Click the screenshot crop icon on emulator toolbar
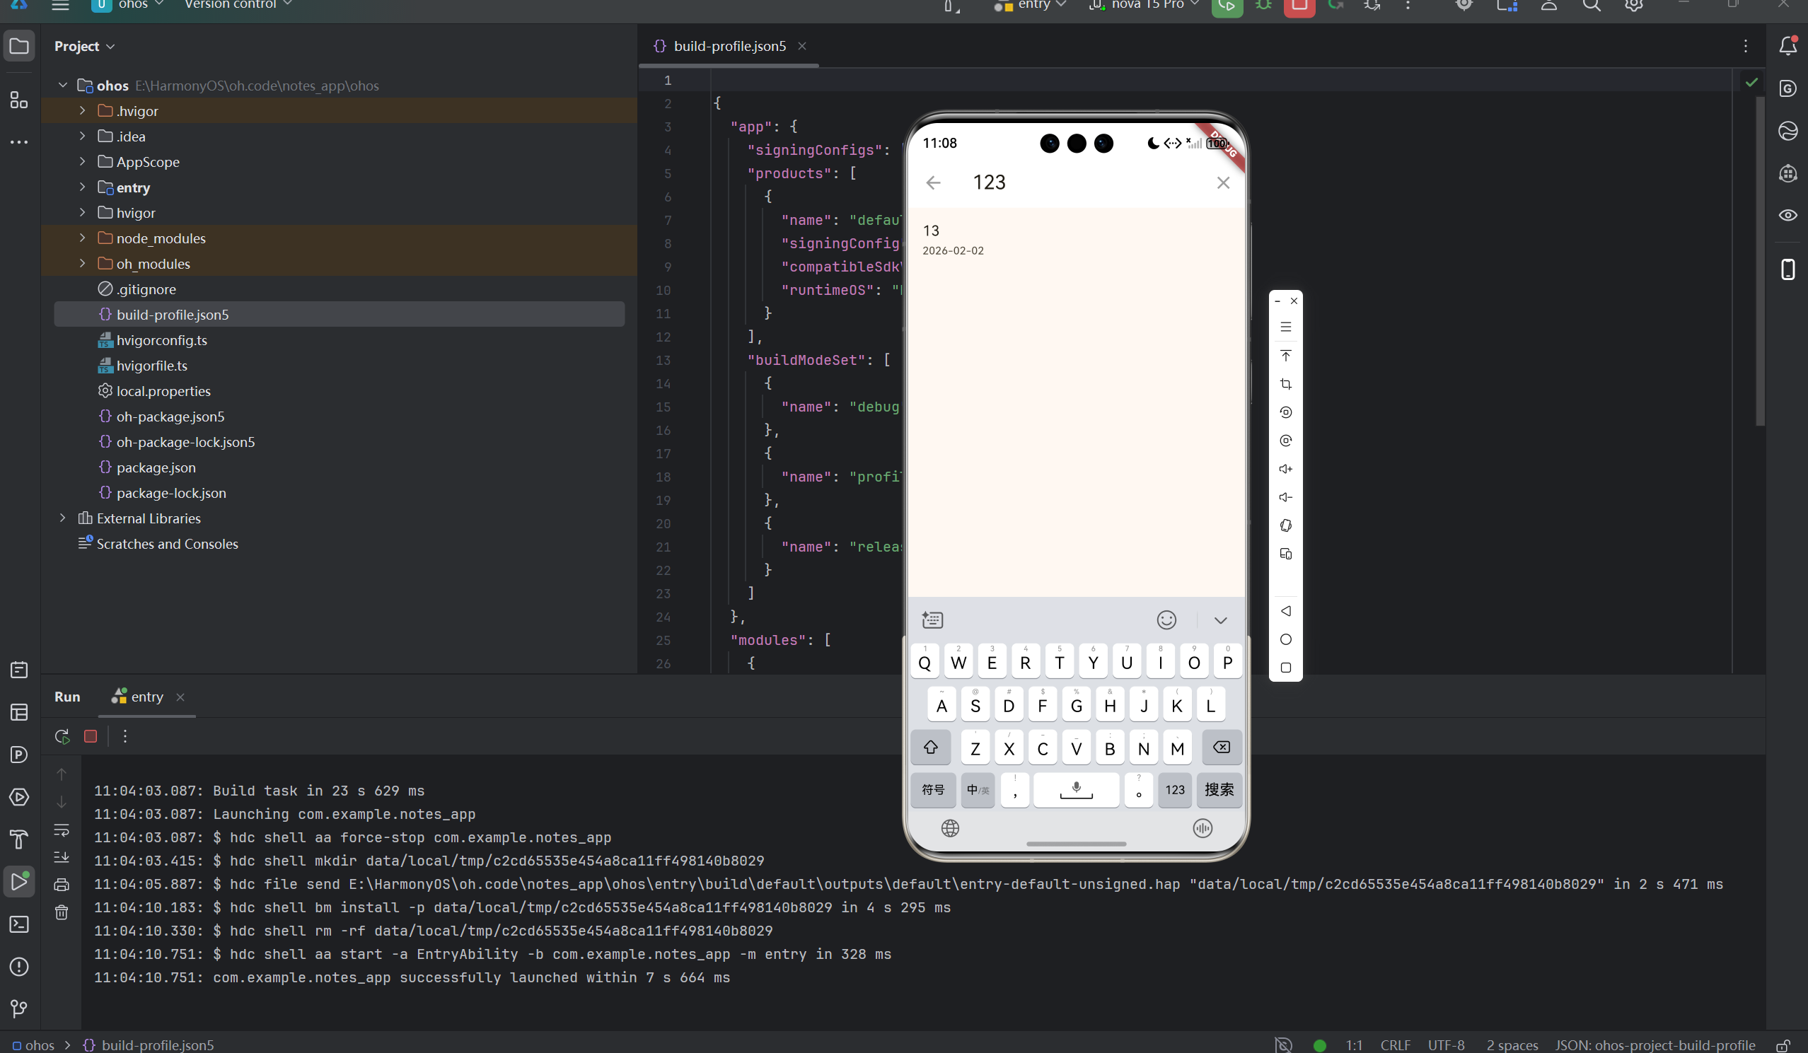 coord(1285,385)
